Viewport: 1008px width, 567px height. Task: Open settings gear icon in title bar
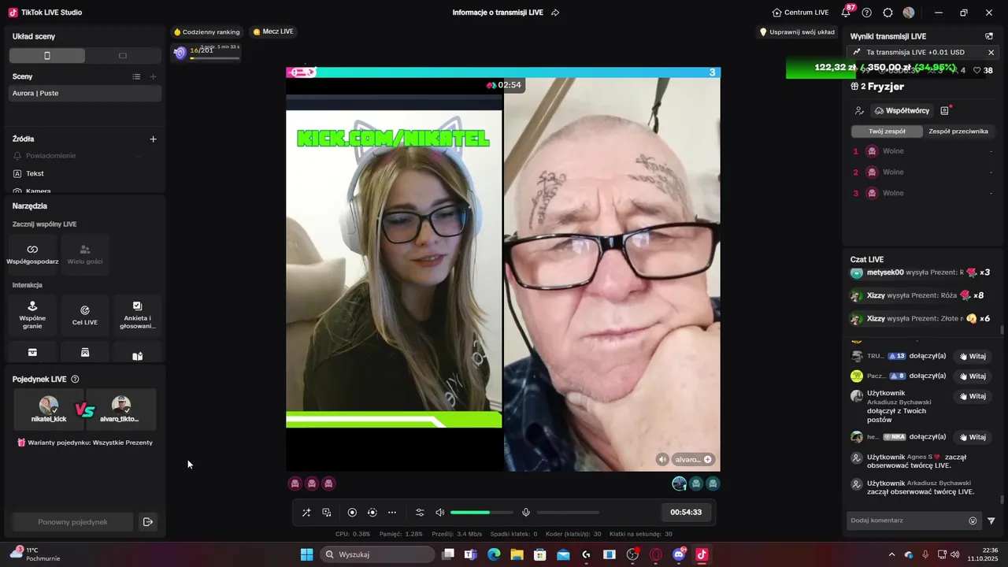tap(888, 13)
